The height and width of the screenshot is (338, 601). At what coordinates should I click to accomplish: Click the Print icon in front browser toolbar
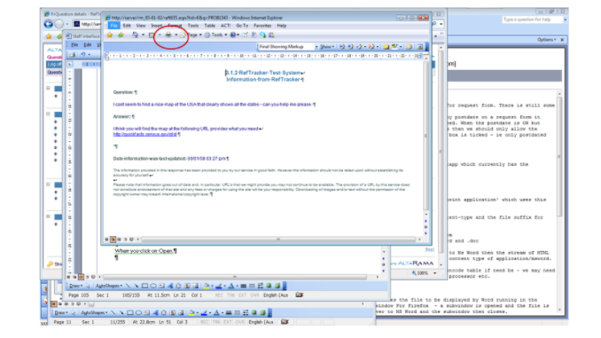[x=168, y=35]
